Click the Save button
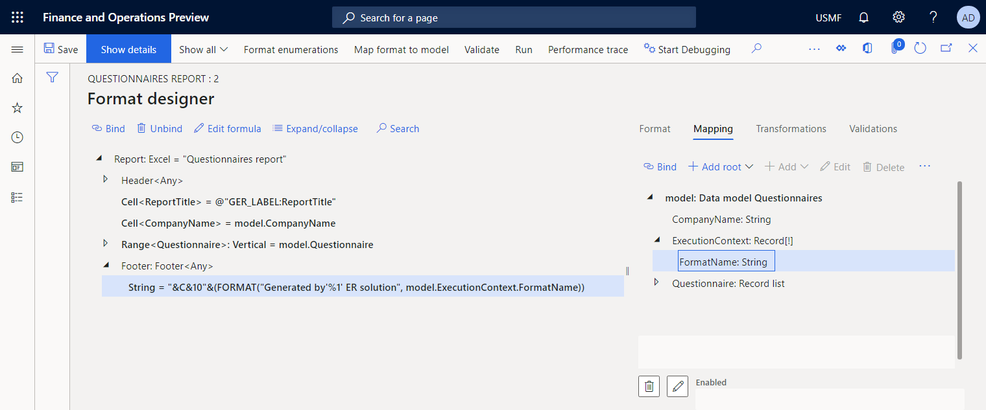The image size is (986, 410). (60, 49)
